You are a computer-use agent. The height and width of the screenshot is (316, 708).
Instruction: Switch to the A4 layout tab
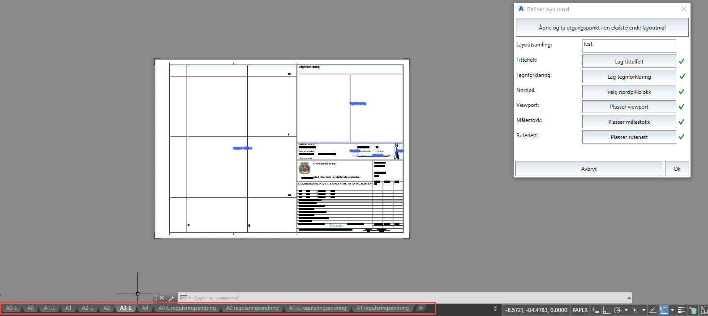[x=145, y=308]
